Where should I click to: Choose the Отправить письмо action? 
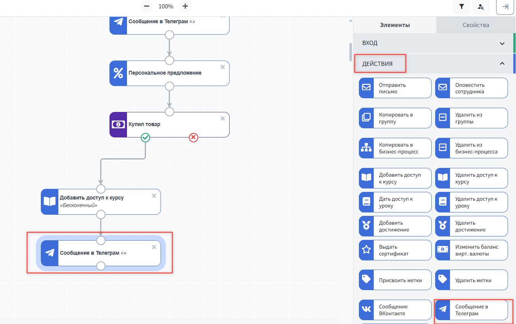pyautogui.click(x=395, y=88)
